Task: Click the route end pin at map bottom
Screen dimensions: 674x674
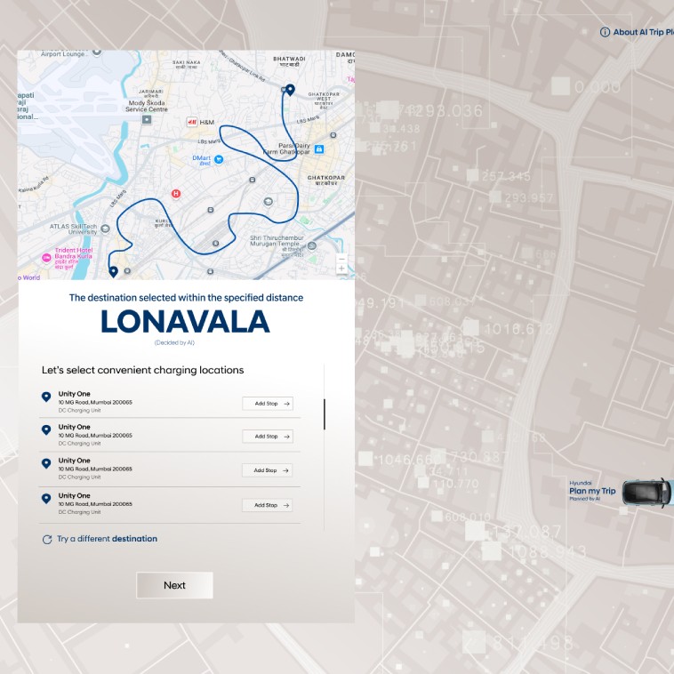Action: [113, 271]
